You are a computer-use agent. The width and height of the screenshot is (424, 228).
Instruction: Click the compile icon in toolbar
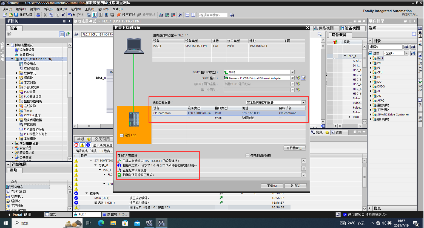point(89,15)
